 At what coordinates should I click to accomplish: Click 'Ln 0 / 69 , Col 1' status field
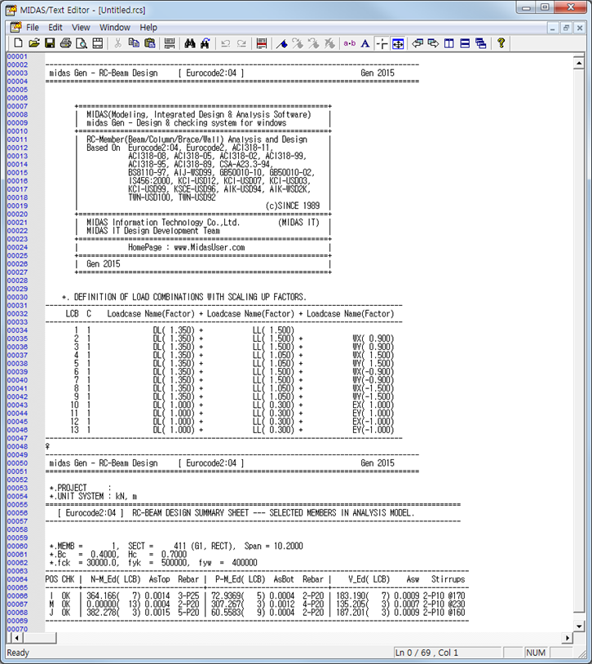[446, 653]
